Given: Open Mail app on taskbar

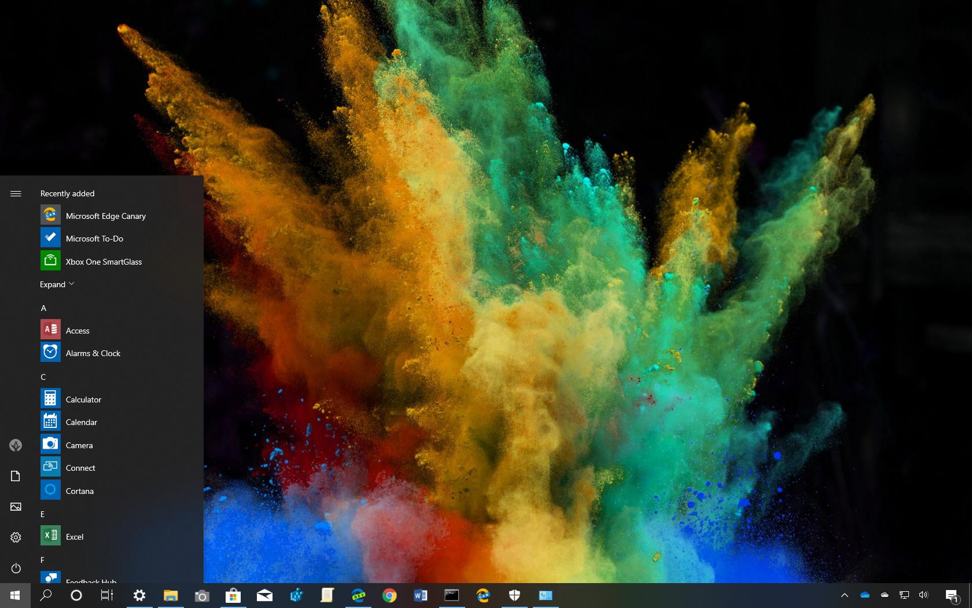Looking at the screenshot, I should click(264, 595).
